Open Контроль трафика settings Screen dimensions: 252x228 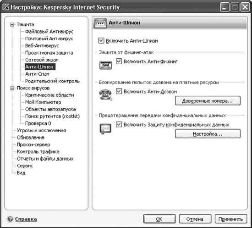pos(38,151)
